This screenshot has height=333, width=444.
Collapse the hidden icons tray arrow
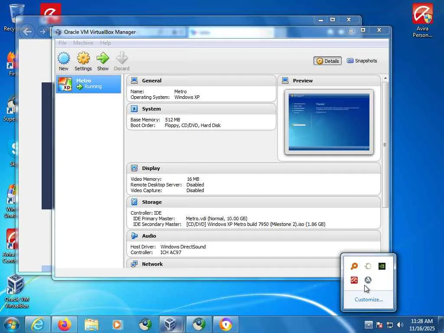click(369, 325)
